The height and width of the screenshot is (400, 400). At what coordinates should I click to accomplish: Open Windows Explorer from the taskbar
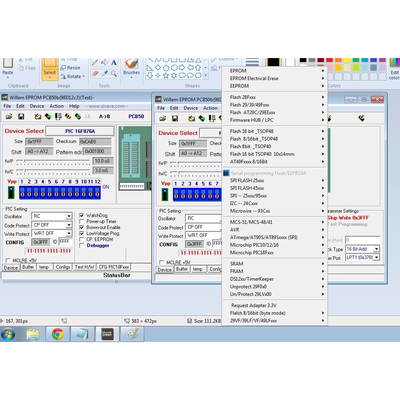pos(33,334)
